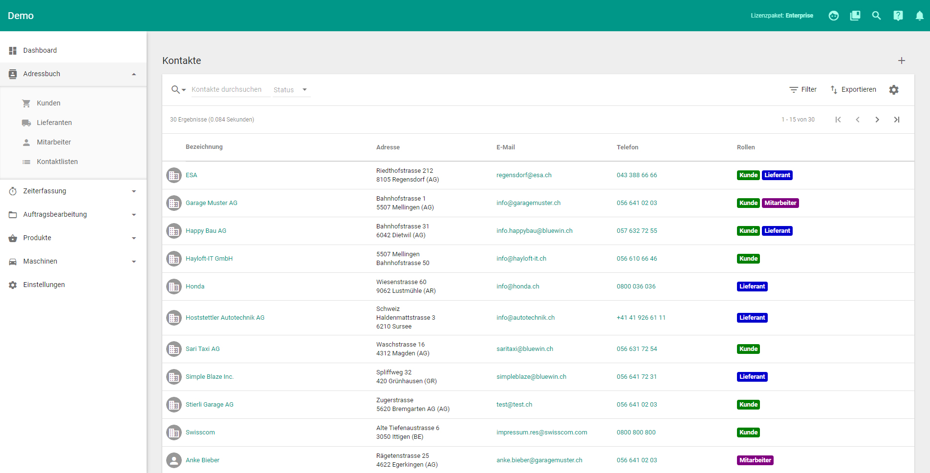
Task: Click email address info@honda.ch
Action: coord(518,287)
